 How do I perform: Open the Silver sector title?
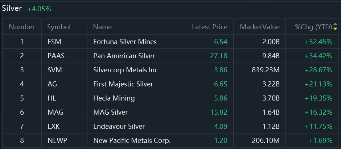(12, 8)
